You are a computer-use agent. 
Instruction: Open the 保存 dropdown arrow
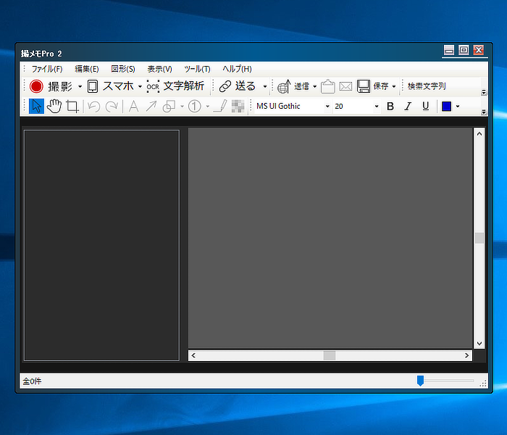[394, 86]
